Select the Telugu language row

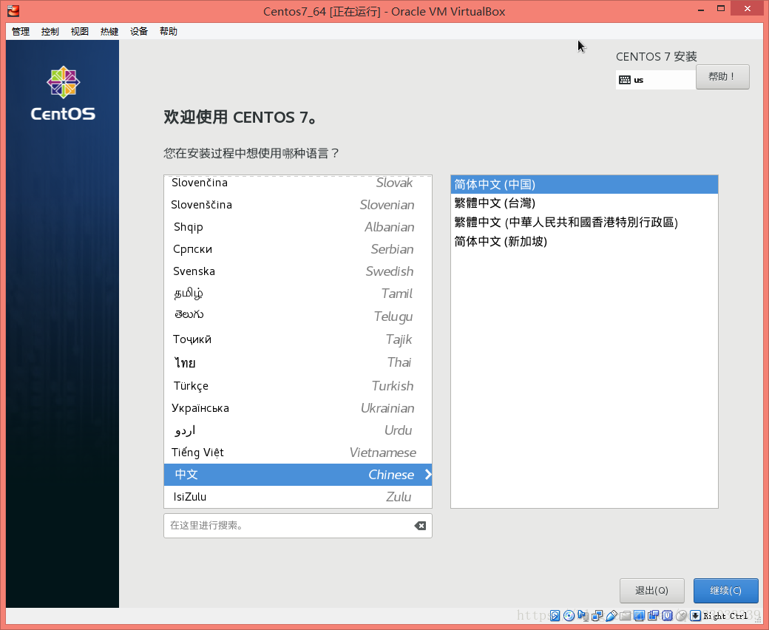click(298, 316)
